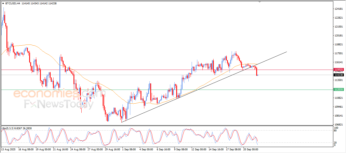Click upper end of black trendline

(x=286, y=52)
